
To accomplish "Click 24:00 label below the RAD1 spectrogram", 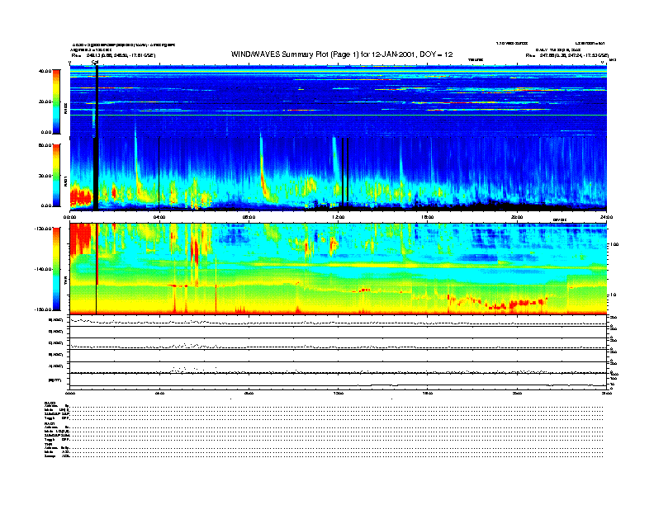I will pyautogui.click(x=606, y=217).
